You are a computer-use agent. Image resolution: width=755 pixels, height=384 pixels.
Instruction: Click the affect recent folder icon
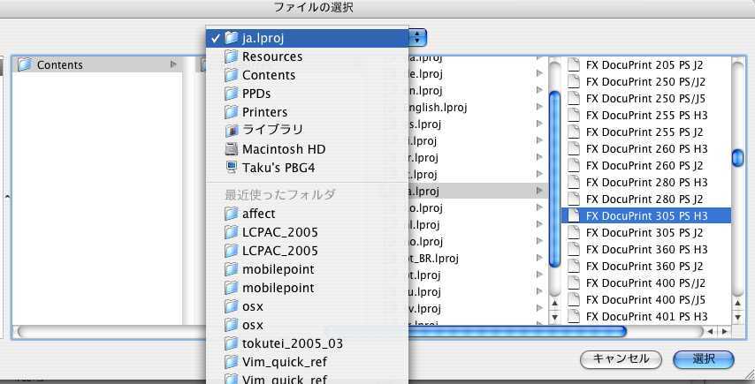tap(232, 214)
